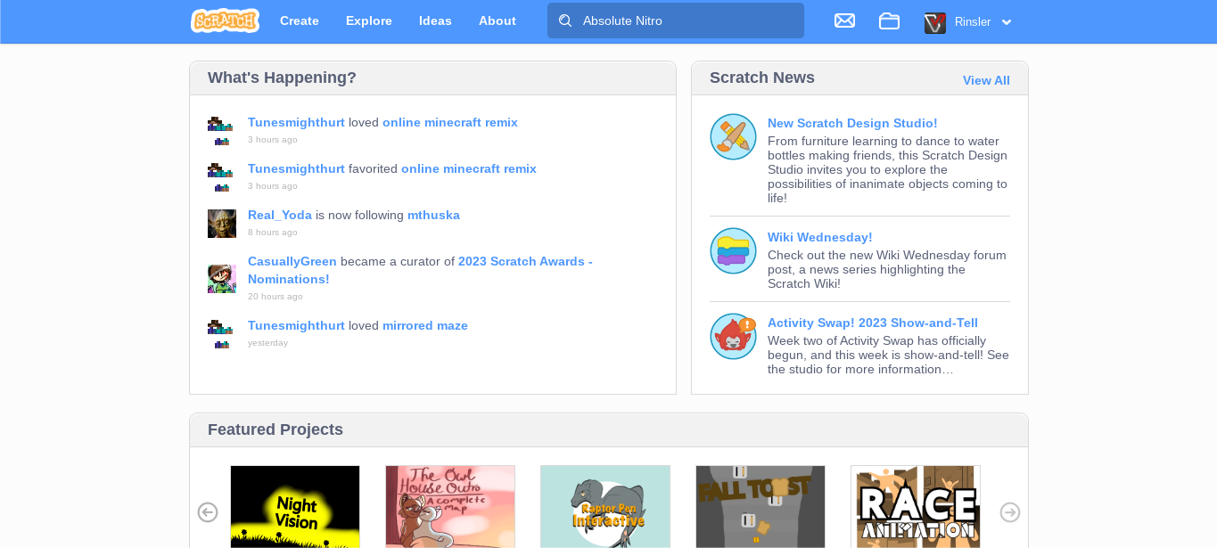
Task: Open the Ideas menu item
Action: (435, 20)
